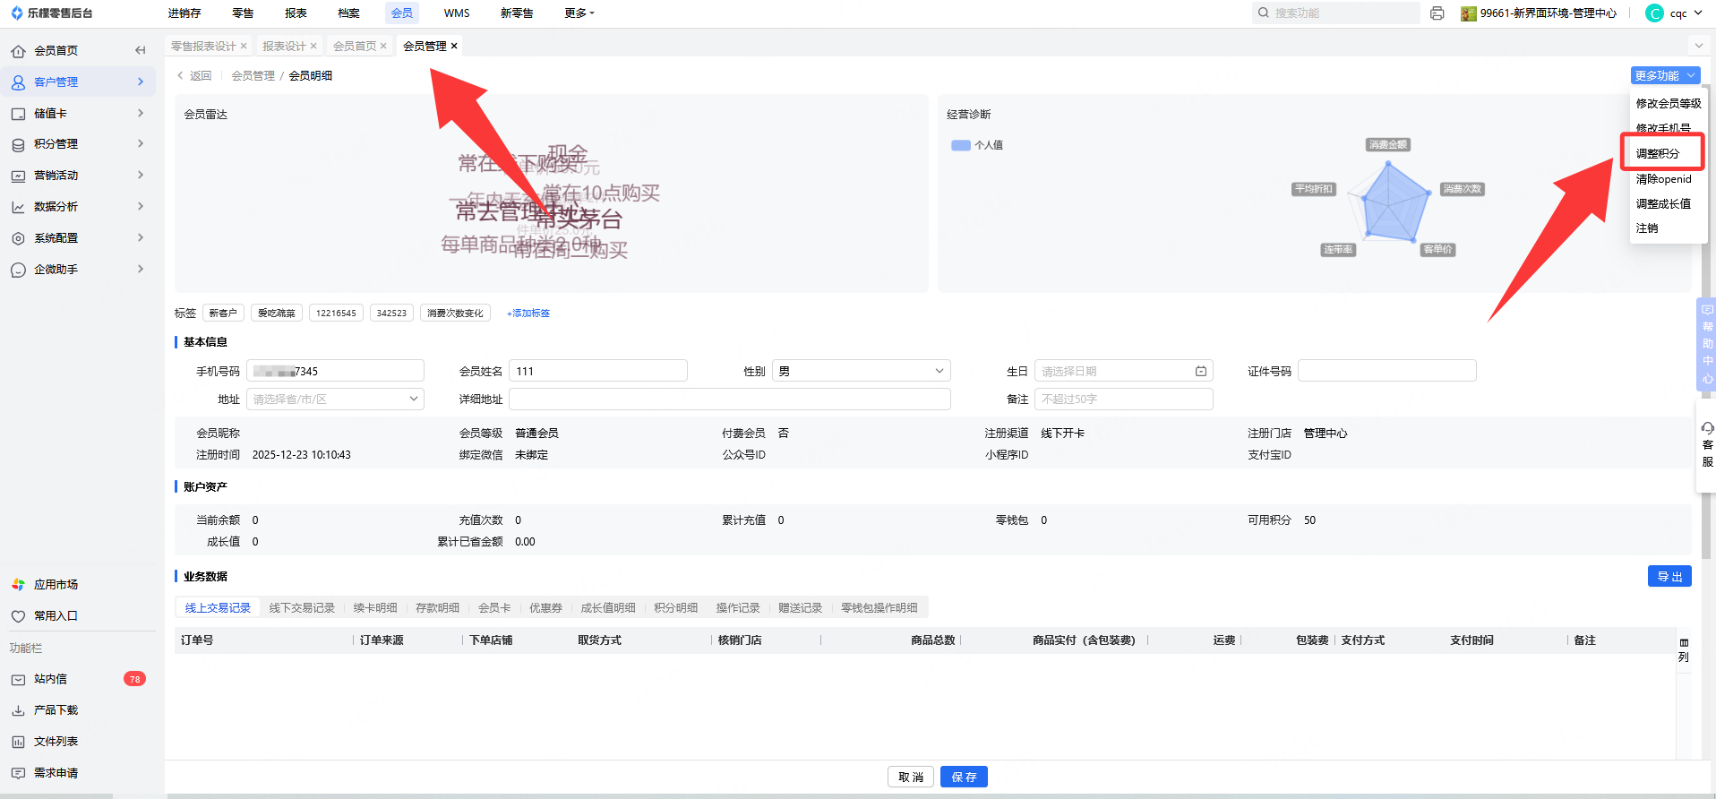Close the 零售报表设计 tab
This screenshot has height=799, width=1716.
(244, 46)
